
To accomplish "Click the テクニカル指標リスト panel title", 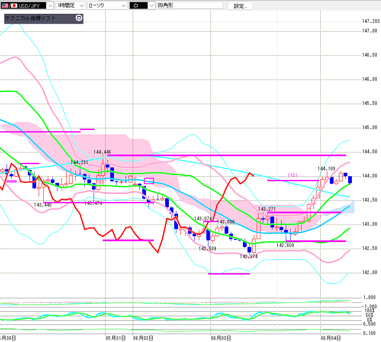I will [30, 18].
